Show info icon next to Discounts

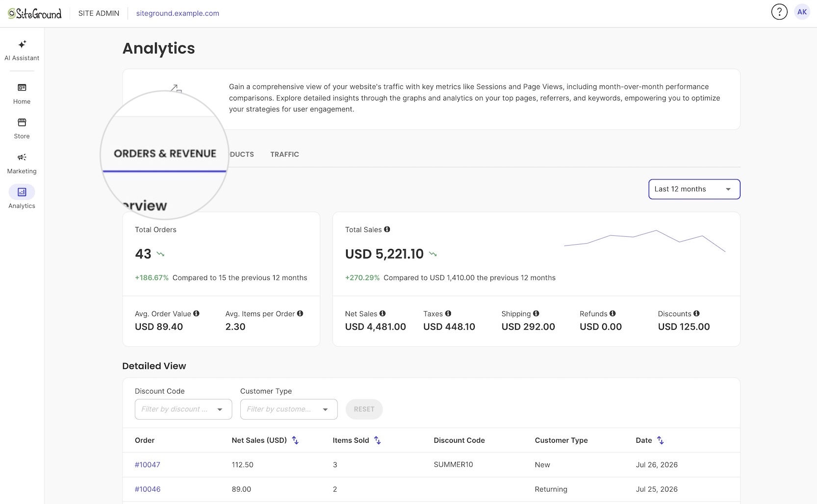(696, 313)
